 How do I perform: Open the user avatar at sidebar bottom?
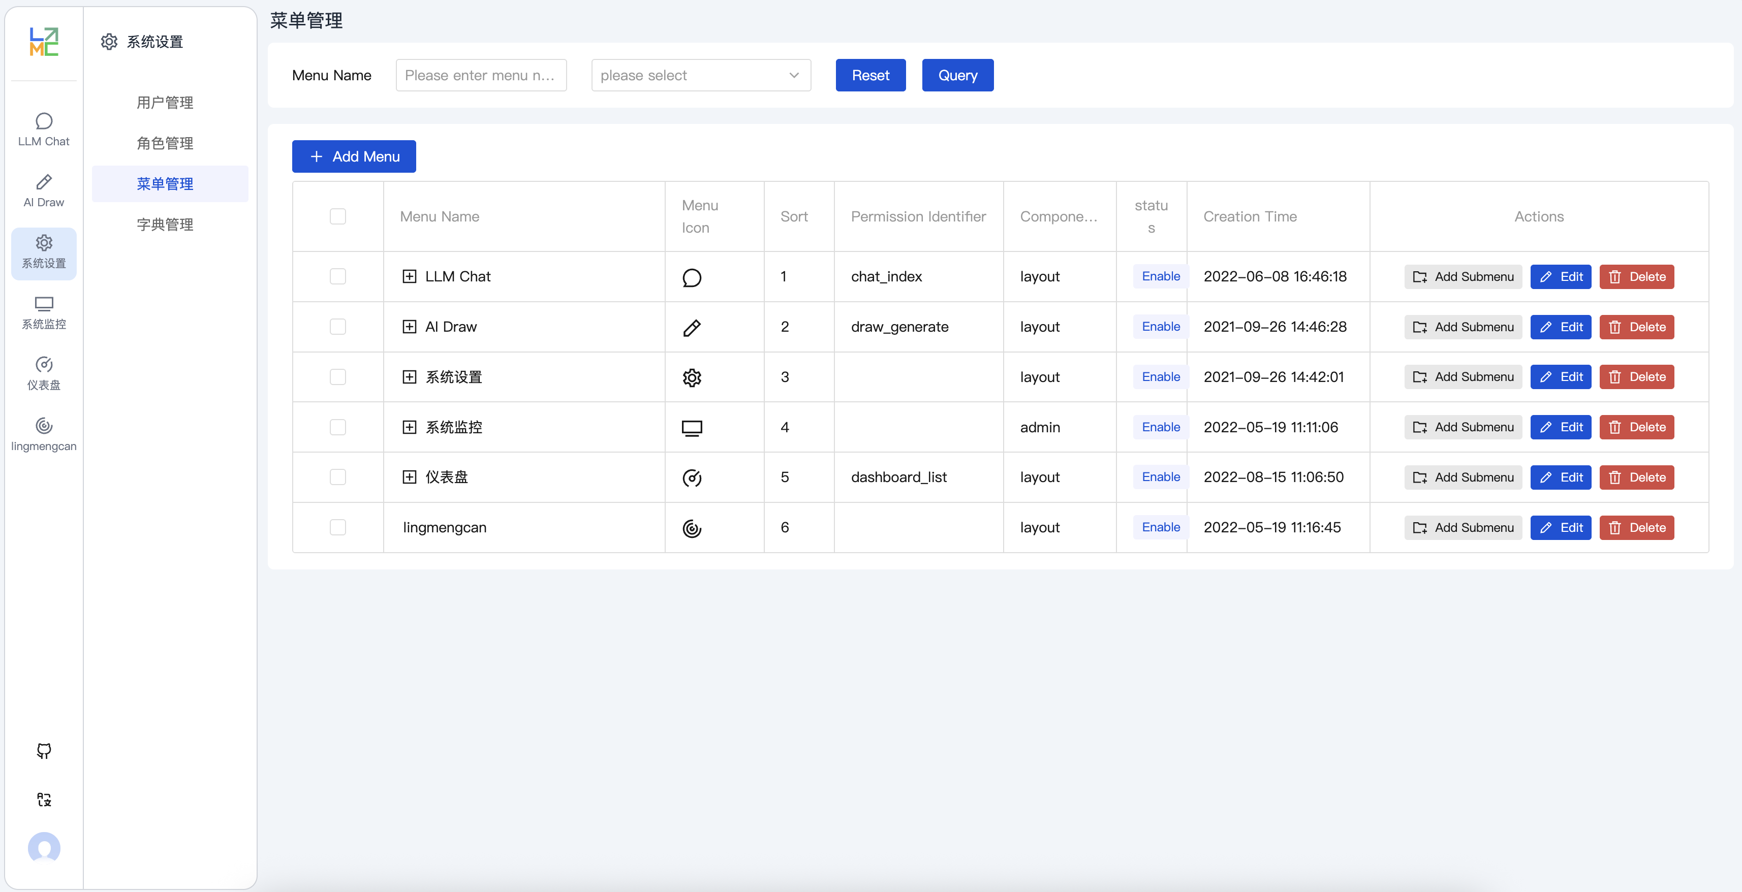[44, 848]
